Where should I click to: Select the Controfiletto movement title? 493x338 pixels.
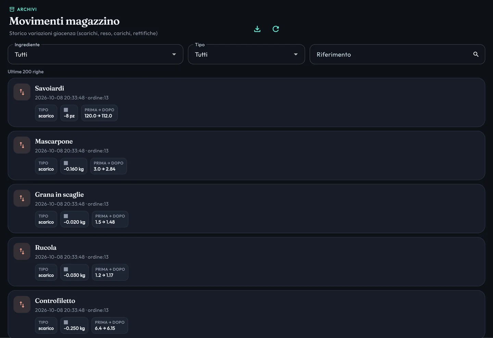coord(55,301)
